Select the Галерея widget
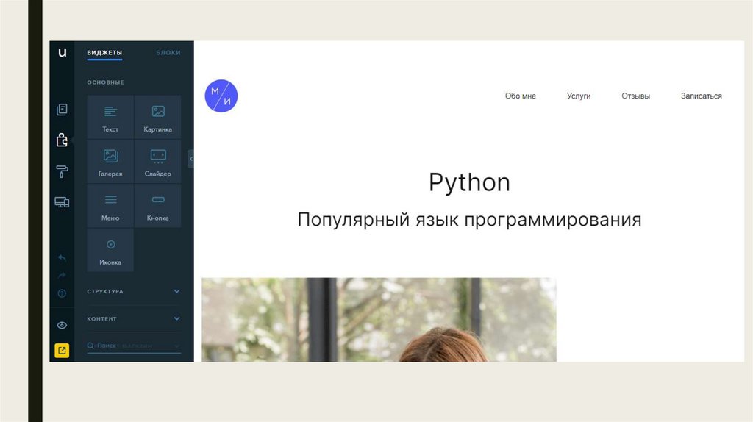The height and width of the screenshot is (422, 753). point(110,162)
